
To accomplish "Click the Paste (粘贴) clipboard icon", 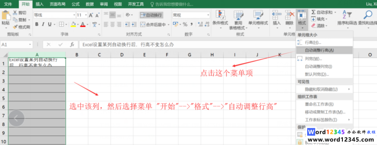I will pyautogui.click(x=6, y=15).
